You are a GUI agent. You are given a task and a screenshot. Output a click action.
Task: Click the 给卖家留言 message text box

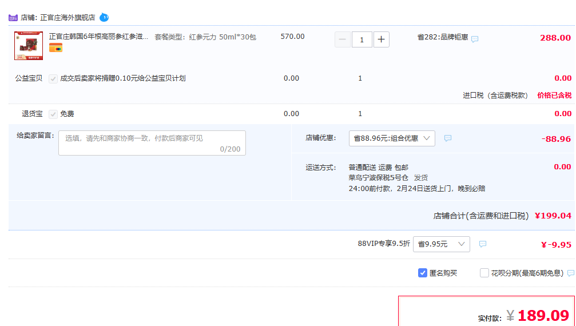tap(152, 143)
